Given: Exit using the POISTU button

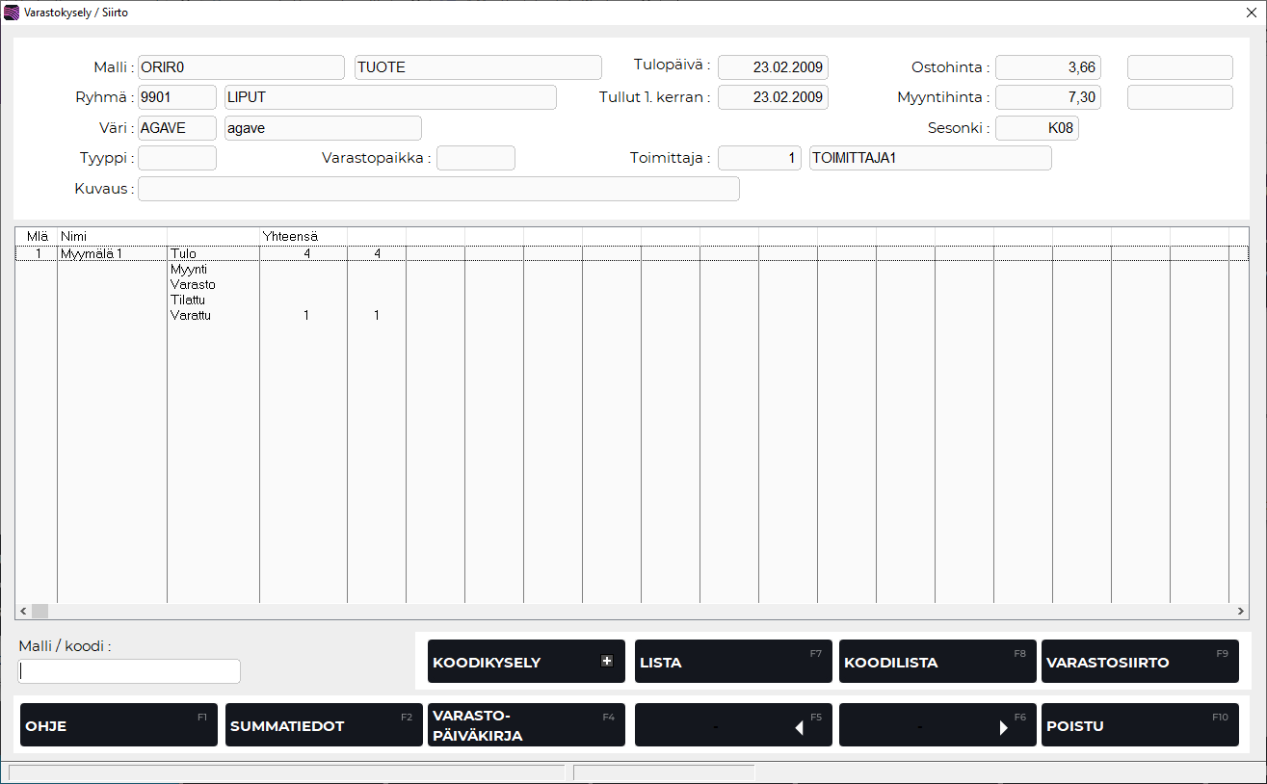Looking at the screenshot, I should (1140, 724).
